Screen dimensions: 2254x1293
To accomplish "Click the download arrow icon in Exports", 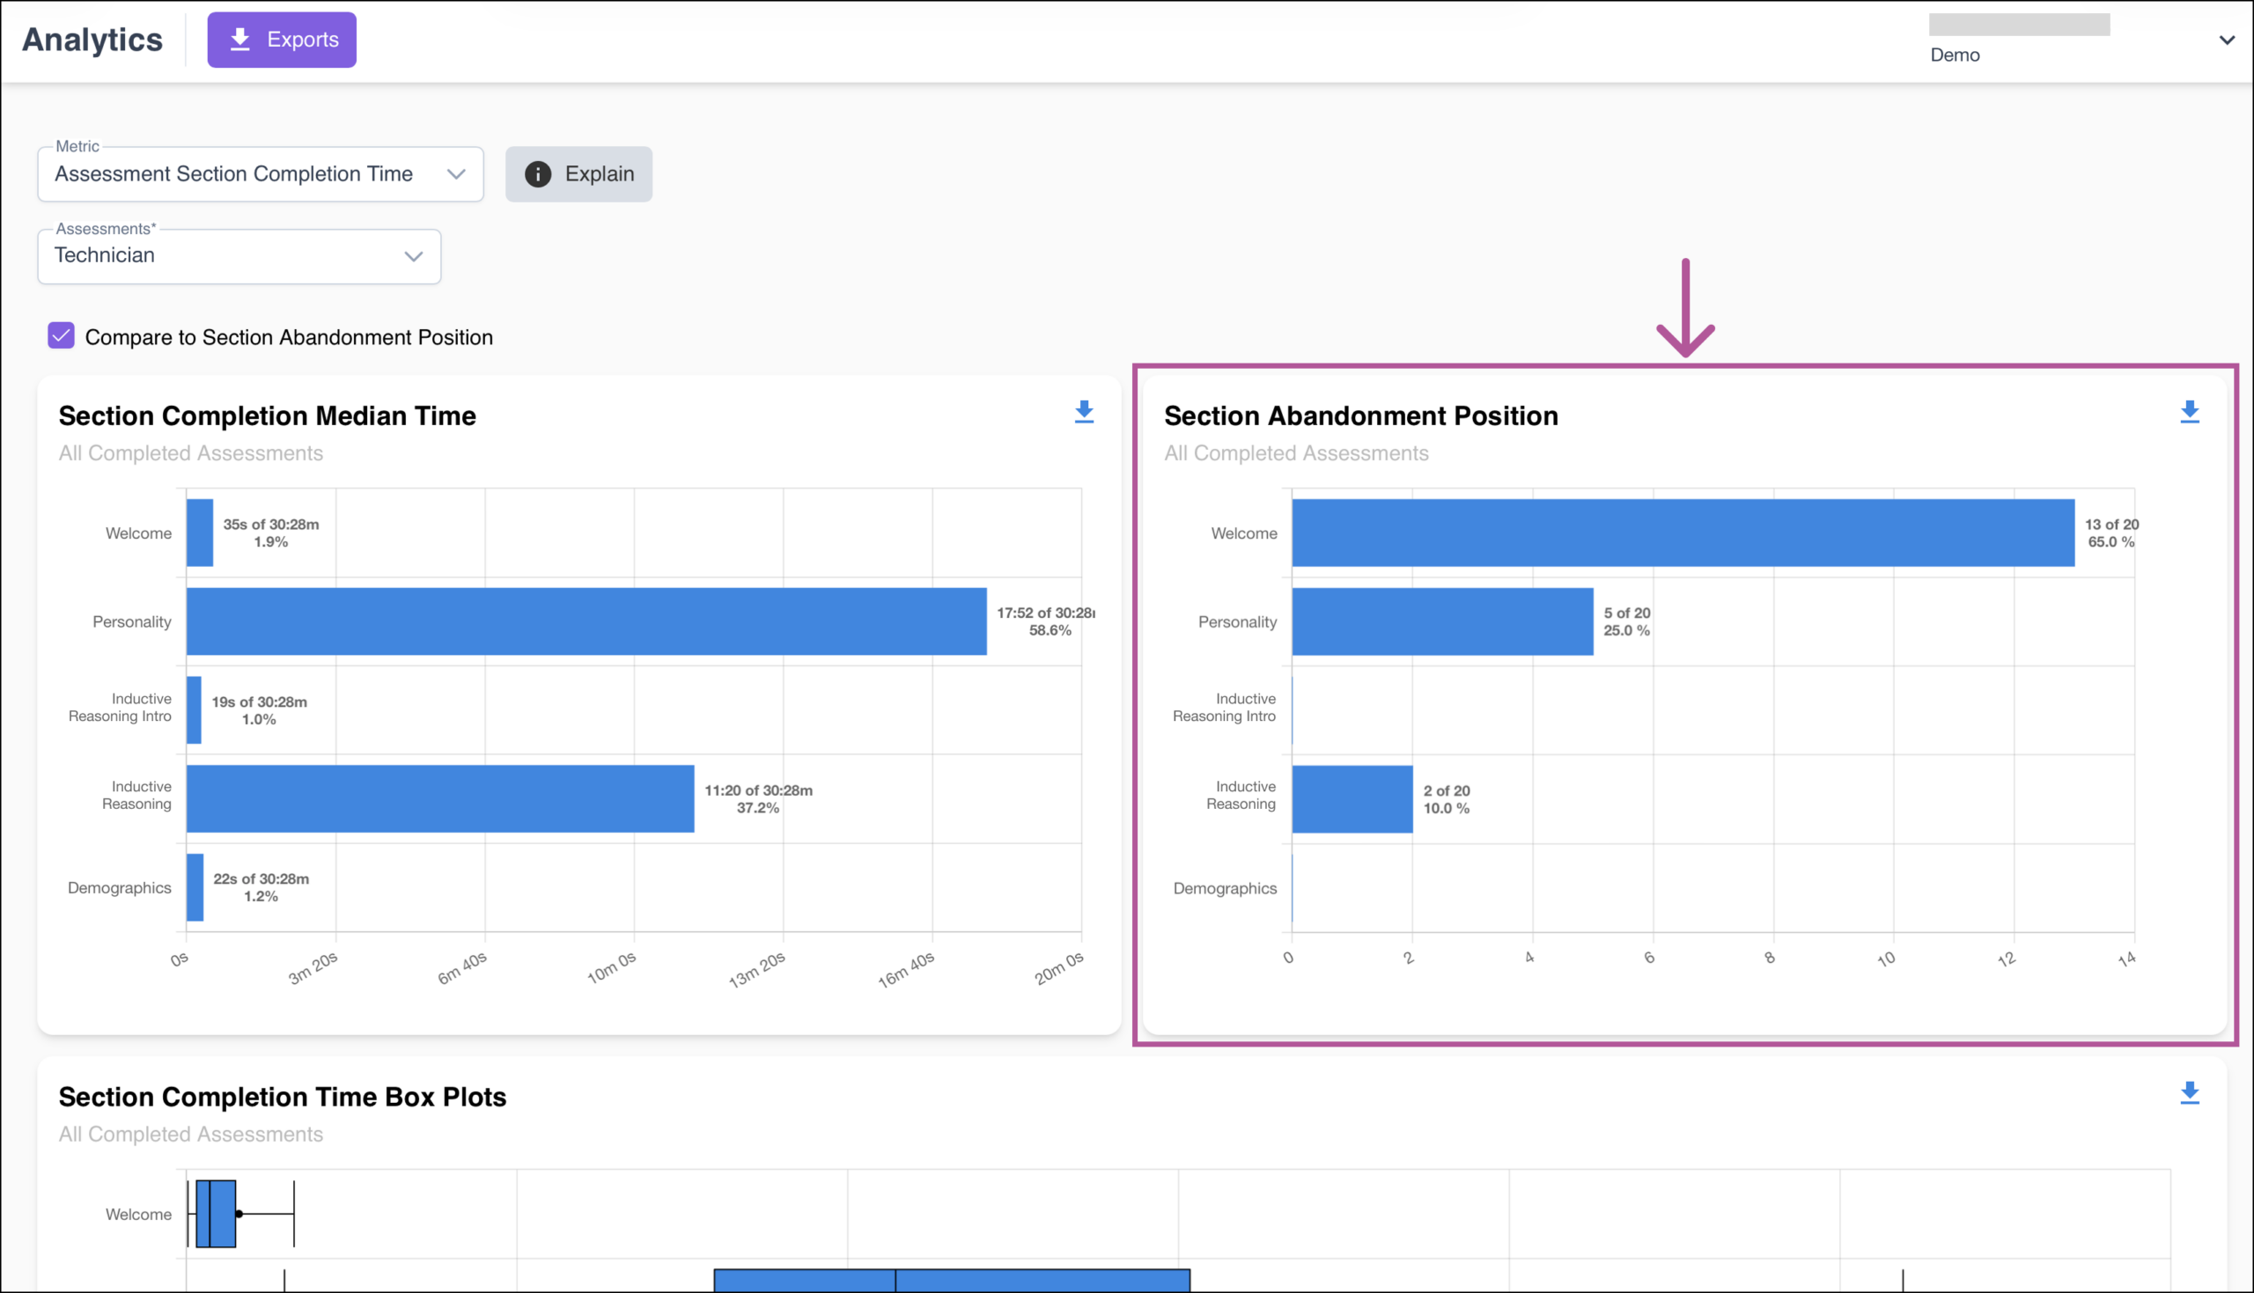I will [x=239, y=39].
